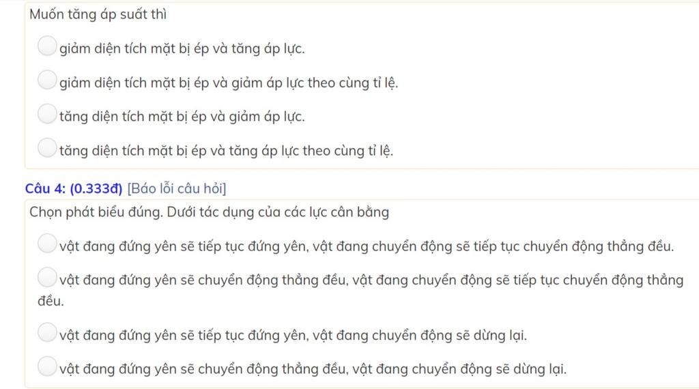
Task: Select radio button for 'giảm diện tích và giảm áp lực theo cùng tỉ lệ'
Action: 47,80
